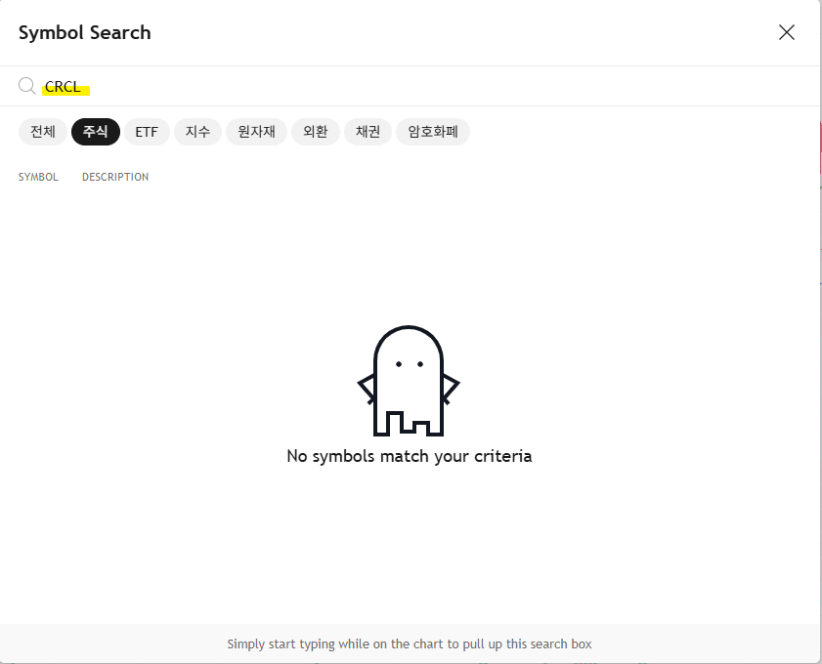This screenshot has width=822, height=664.
Task: Click the SYMBOL column header
Action: tap(38, 178)
